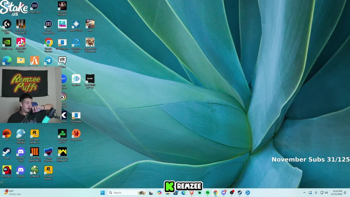Expand the hidden system tray icons chevron
Image resolution: width=350 pixels, height=197 pixels.
coord(304,193)
